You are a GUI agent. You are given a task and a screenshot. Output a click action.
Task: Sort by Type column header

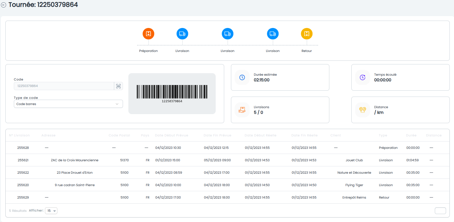click(383, 135)
